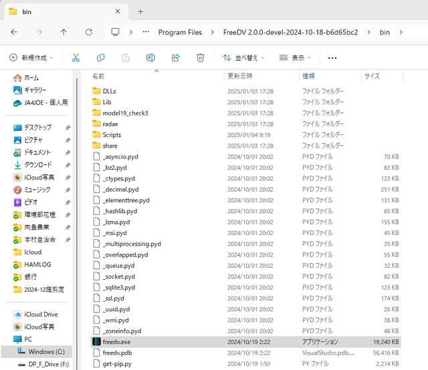Open 環境部花壇 folder in sidebar
The image size is (428, 370).
coord(34,215)
